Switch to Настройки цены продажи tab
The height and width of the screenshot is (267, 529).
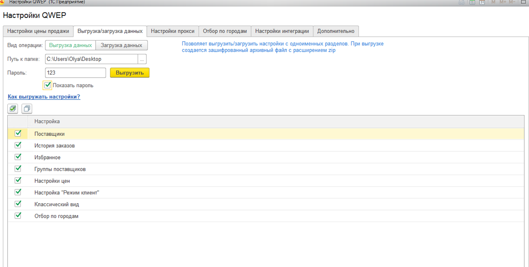click(x=38, y=31)
